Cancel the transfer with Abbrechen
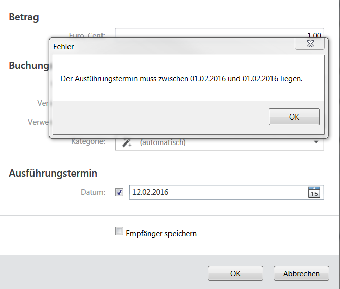This screenshot has width=340, height=289. (x=301, y=273)
